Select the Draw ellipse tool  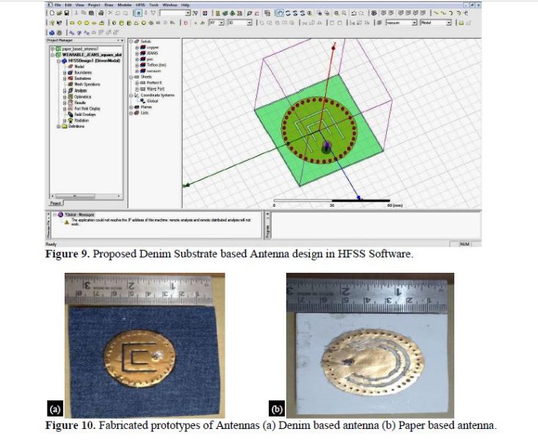(94, 23)
